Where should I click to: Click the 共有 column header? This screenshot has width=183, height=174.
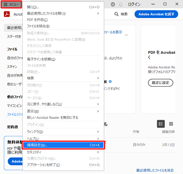click(136, 132)
